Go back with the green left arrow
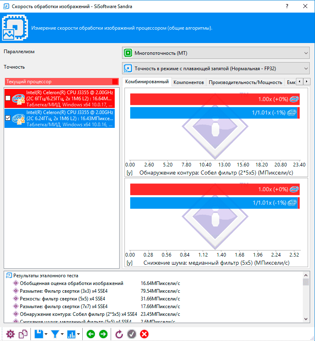 coord(90,334)
